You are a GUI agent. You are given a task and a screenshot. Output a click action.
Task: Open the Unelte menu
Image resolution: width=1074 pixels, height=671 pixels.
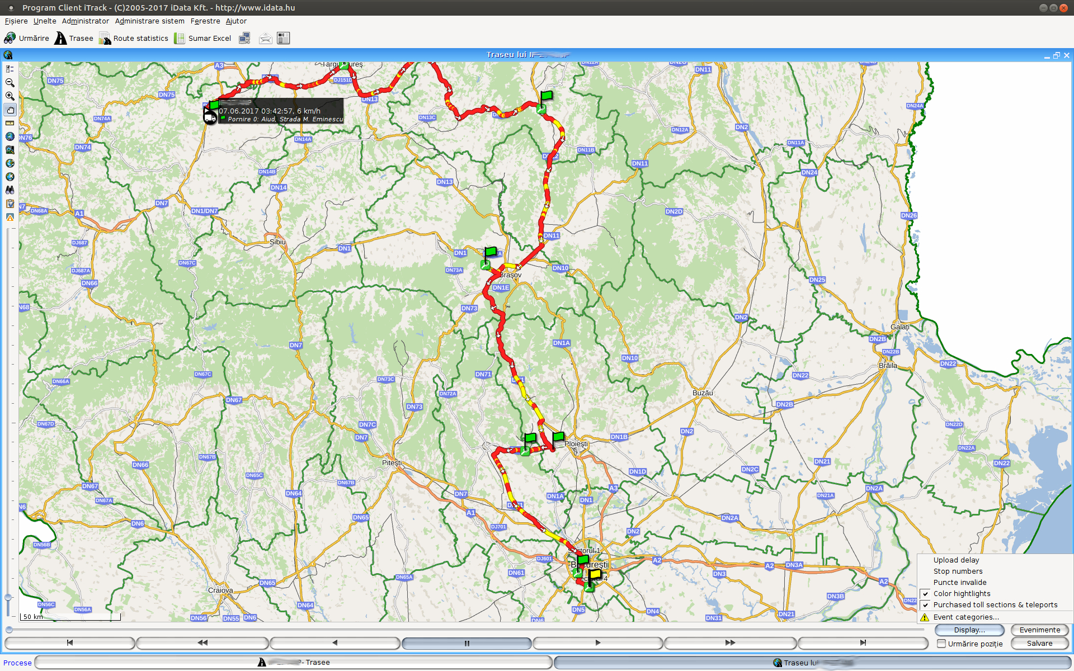pyautogui.click(x=45, y=21)
